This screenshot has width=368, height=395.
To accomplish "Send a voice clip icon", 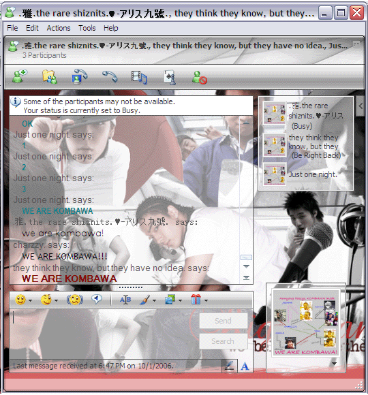I will tap(97, 299).
